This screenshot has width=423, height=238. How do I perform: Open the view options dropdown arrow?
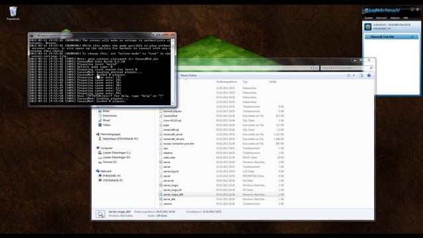[x=354, y=75]
